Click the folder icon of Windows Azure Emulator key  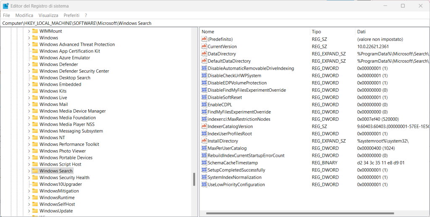click(35, 58)
